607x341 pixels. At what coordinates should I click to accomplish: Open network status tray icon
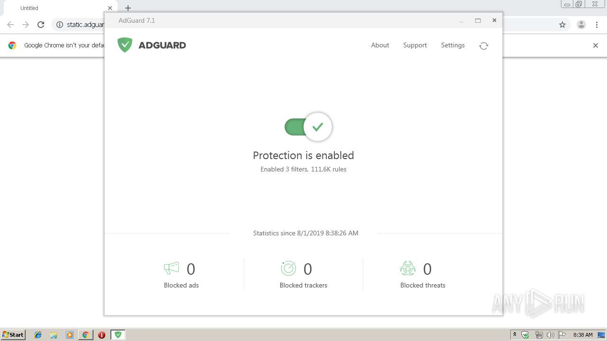tap(539, 335)
